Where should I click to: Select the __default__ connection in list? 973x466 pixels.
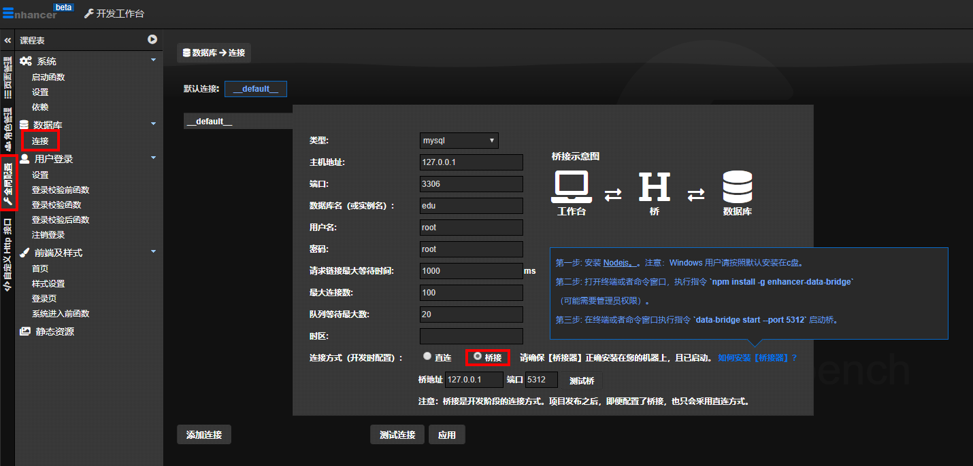(238, 122)
